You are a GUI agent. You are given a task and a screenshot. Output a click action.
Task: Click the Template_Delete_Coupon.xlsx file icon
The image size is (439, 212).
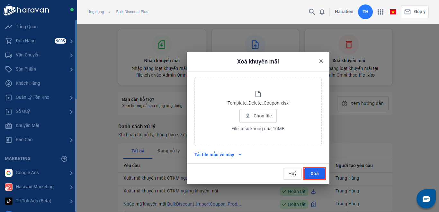(258, 94)
